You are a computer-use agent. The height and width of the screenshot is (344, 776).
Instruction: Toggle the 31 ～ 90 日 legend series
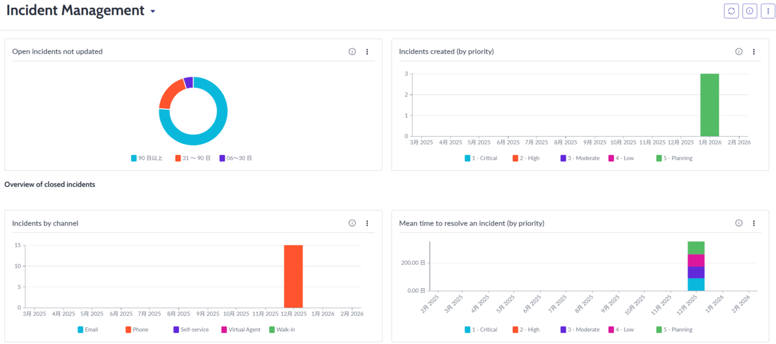click(193, 158)
